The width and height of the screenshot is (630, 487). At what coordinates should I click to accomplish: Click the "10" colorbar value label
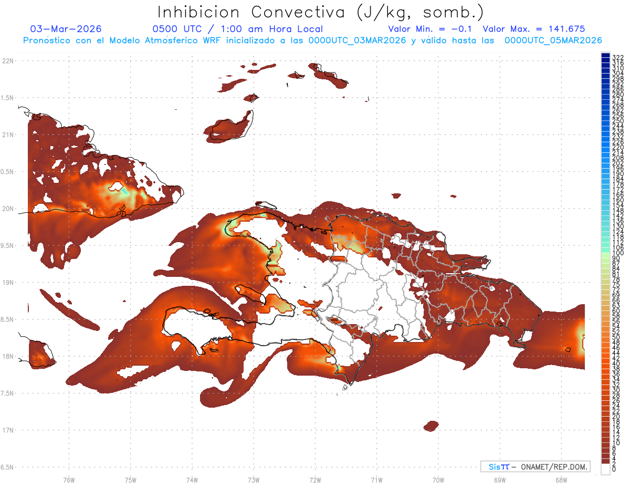(616, 443)
